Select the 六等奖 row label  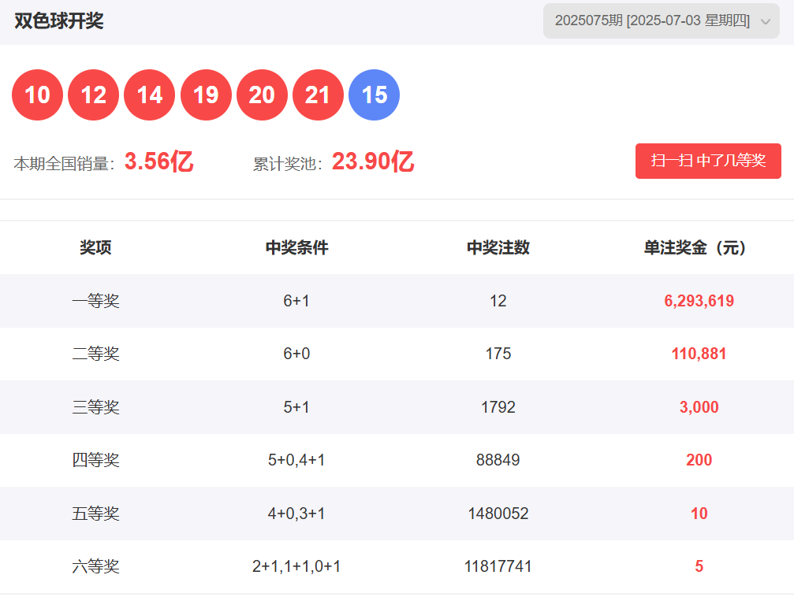95,566
